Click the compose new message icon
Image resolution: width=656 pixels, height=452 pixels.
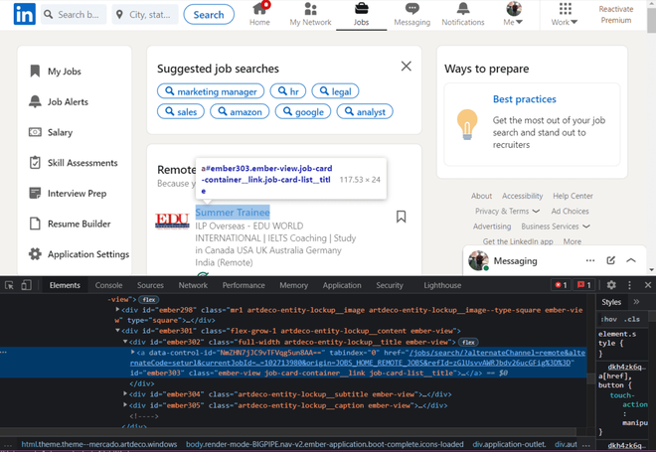(611, 260)
